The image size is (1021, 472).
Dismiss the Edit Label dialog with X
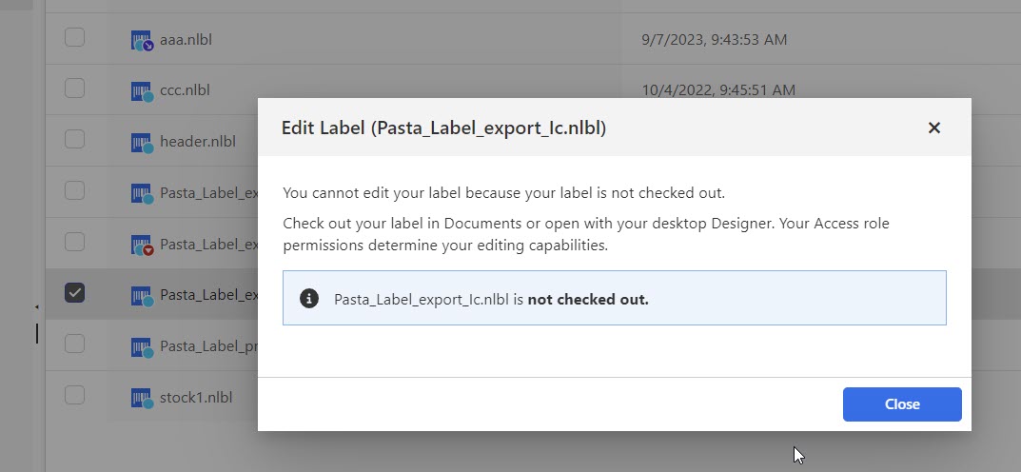click(934, 128)
